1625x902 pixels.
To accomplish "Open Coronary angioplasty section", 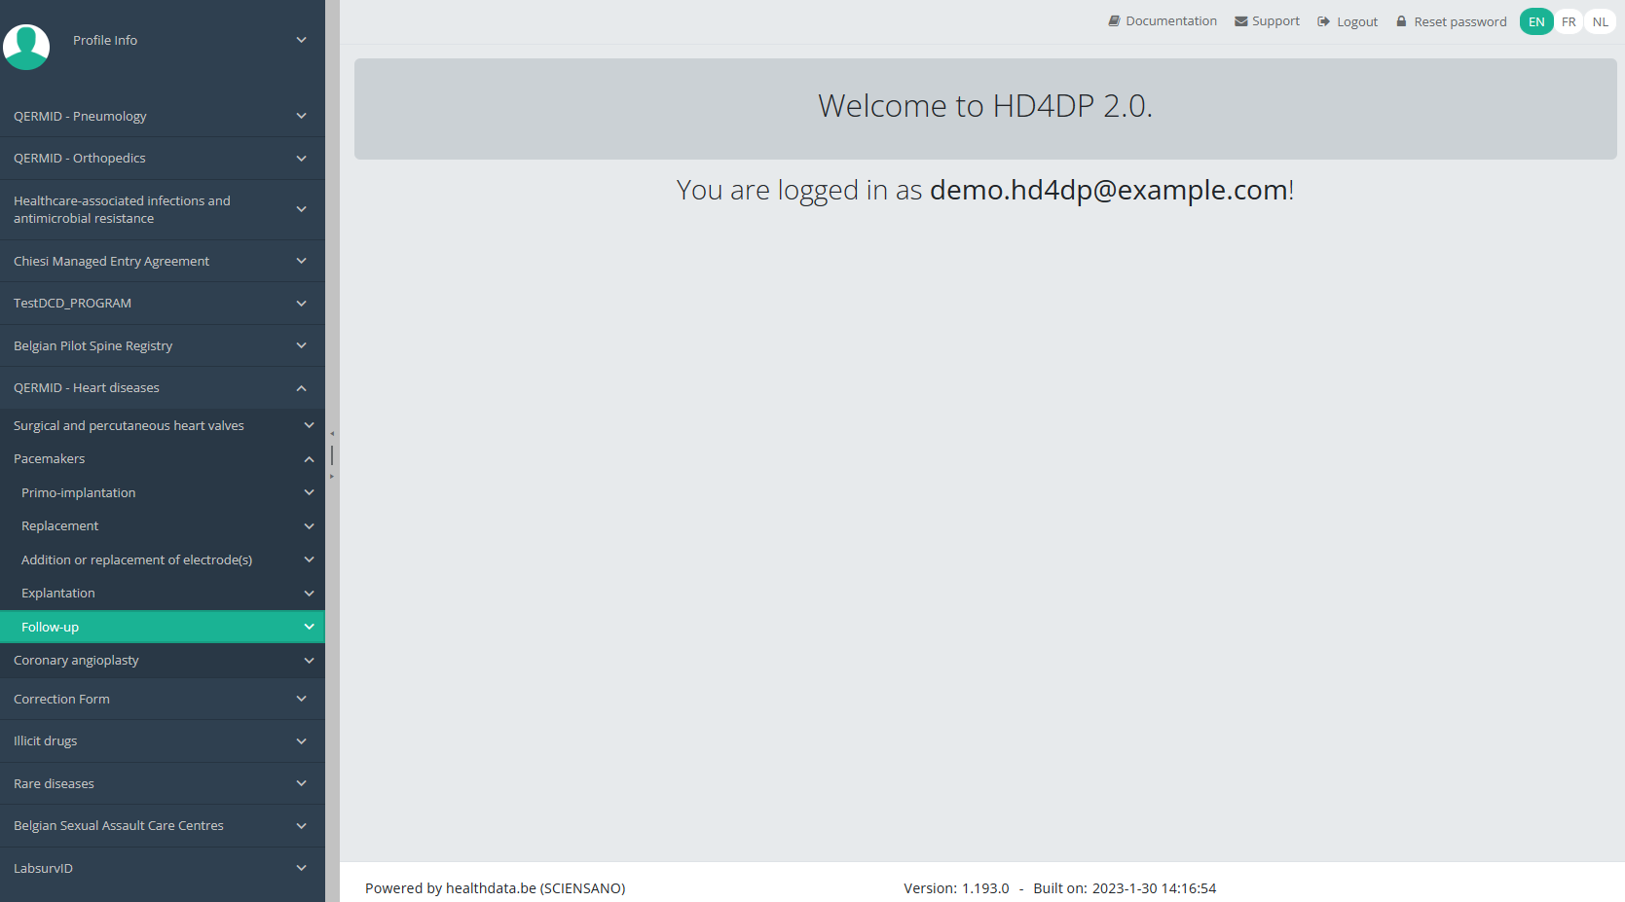I will 76,660.
